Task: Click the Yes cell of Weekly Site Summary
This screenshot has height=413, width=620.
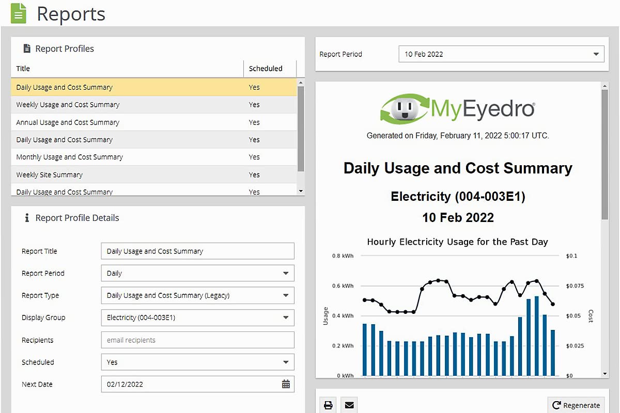Action: [254, 174]
